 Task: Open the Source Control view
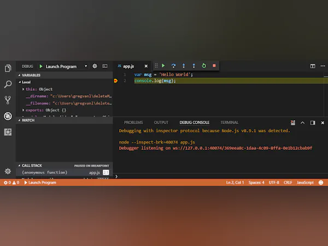click(x=8, y=100)
